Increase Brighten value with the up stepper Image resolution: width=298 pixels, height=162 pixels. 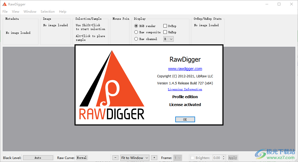[223, 156]
